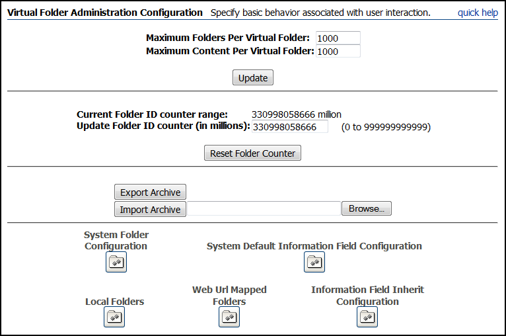Click the Update button
The image size is (506, 336).
253,77
